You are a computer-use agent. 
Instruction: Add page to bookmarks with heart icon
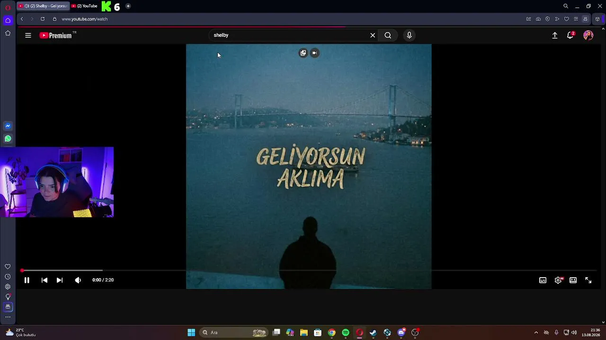566,19
